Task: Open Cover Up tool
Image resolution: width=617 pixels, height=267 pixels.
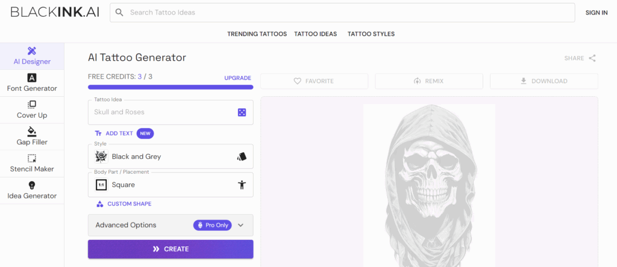Action: [32, 110]
